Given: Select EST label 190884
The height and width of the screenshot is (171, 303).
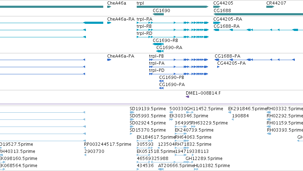Looking at the screenshot, I should (x=240, y=116).
